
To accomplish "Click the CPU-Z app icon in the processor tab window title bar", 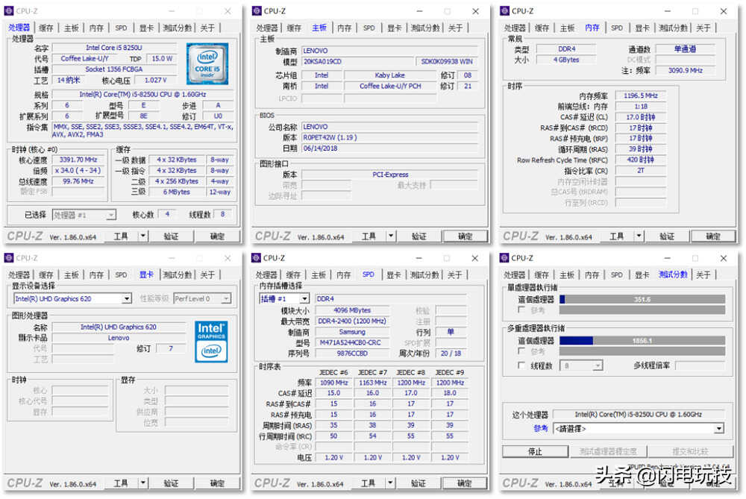I will (8, 11).
